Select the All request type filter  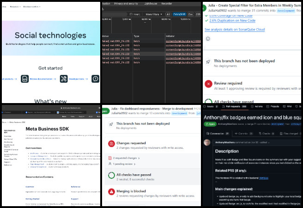click(168, 14)
